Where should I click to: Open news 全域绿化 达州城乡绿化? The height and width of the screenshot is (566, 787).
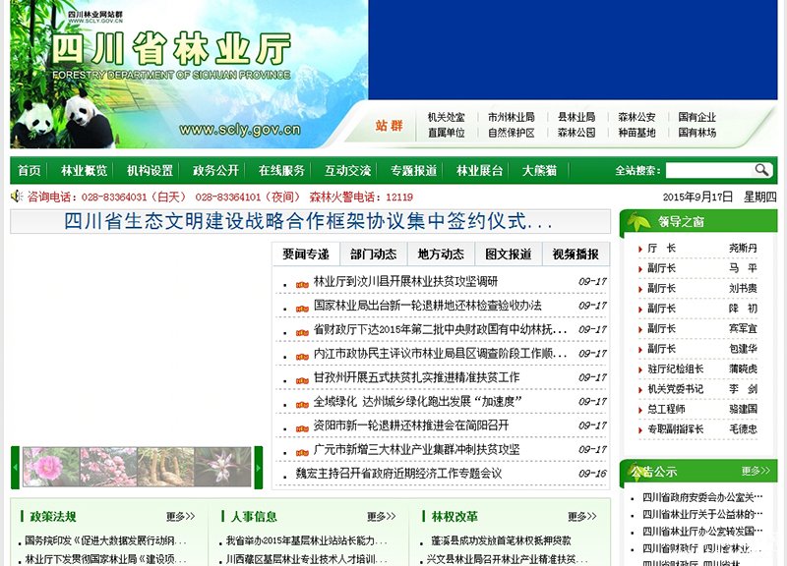417,402
